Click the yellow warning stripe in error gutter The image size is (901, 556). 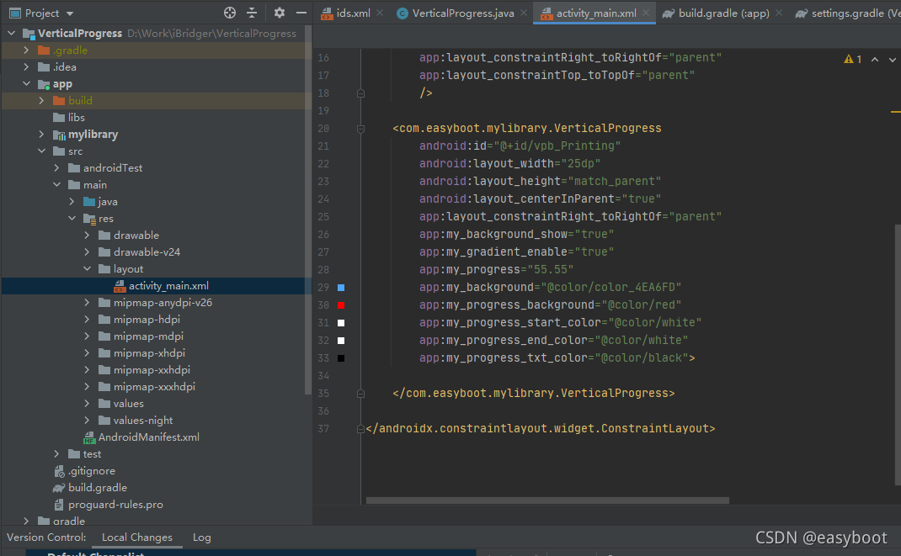(896, 112)
